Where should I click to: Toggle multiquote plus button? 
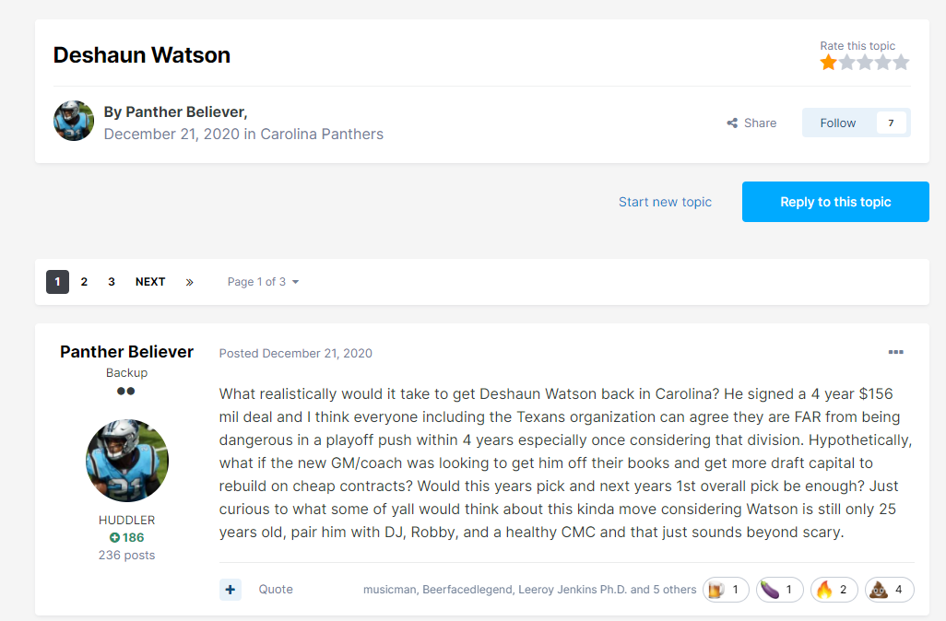coord(231,590)
